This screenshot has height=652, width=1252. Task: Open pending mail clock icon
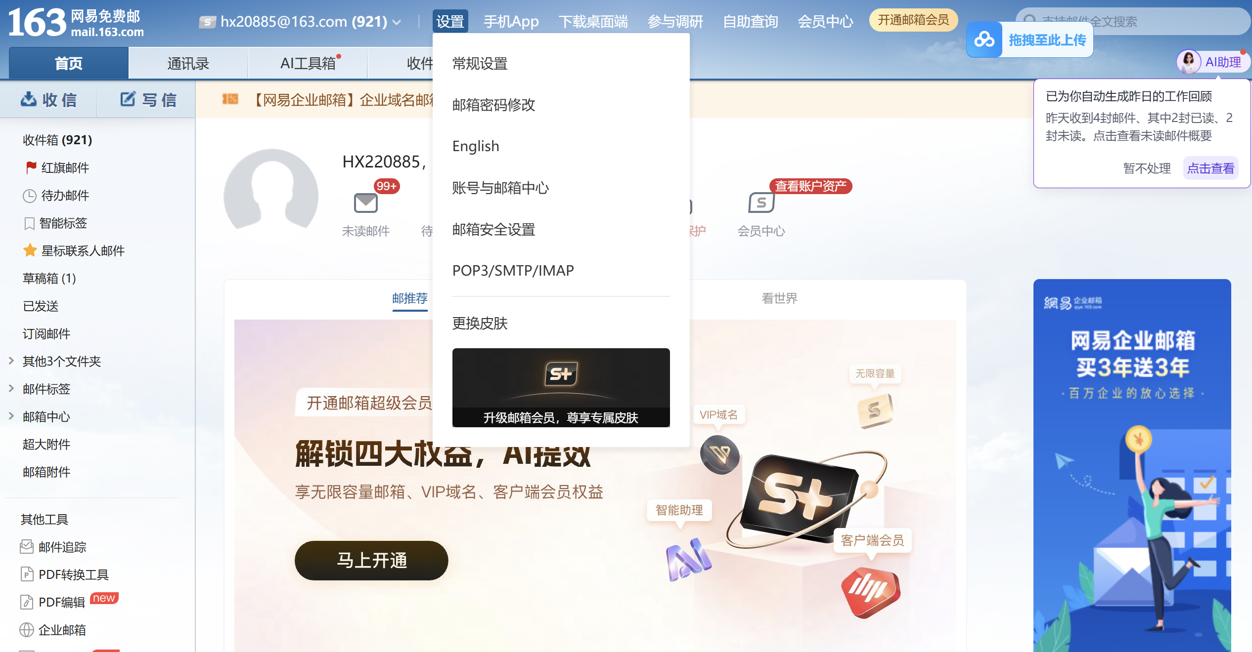pyautogui.click(x=30, y=196)
